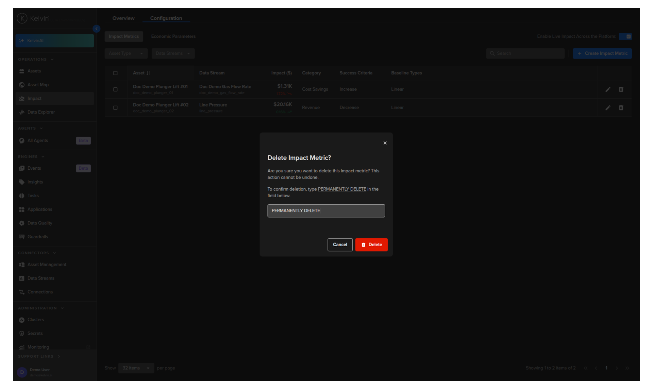Go to next page of results
653x389 pixels.
click(617, 368)
